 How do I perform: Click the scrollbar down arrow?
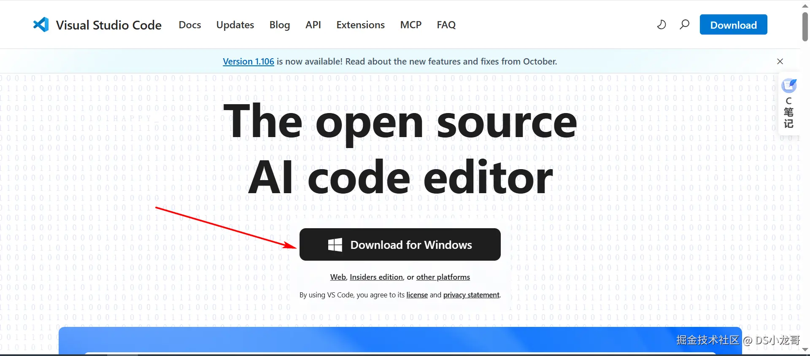click(805, 350)
